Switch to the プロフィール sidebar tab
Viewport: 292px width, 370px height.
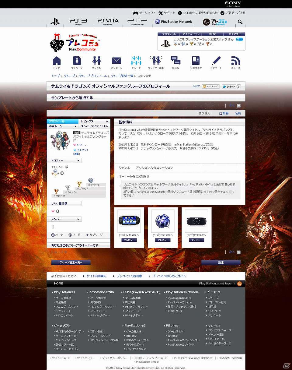coord(63,121)
